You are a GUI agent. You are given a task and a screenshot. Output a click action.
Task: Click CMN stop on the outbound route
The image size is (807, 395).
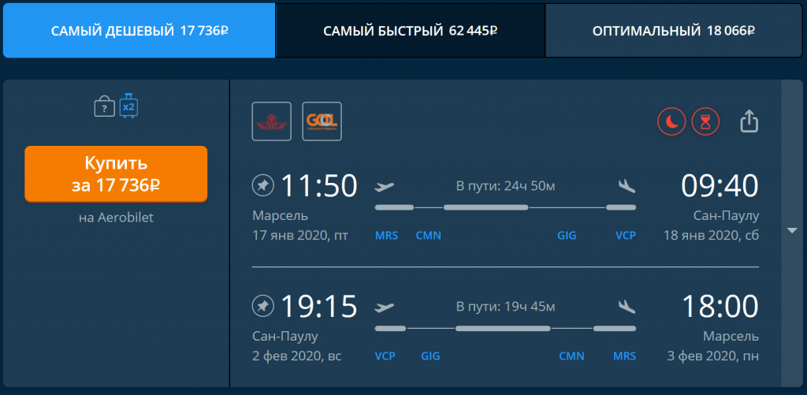click(429, 236)
